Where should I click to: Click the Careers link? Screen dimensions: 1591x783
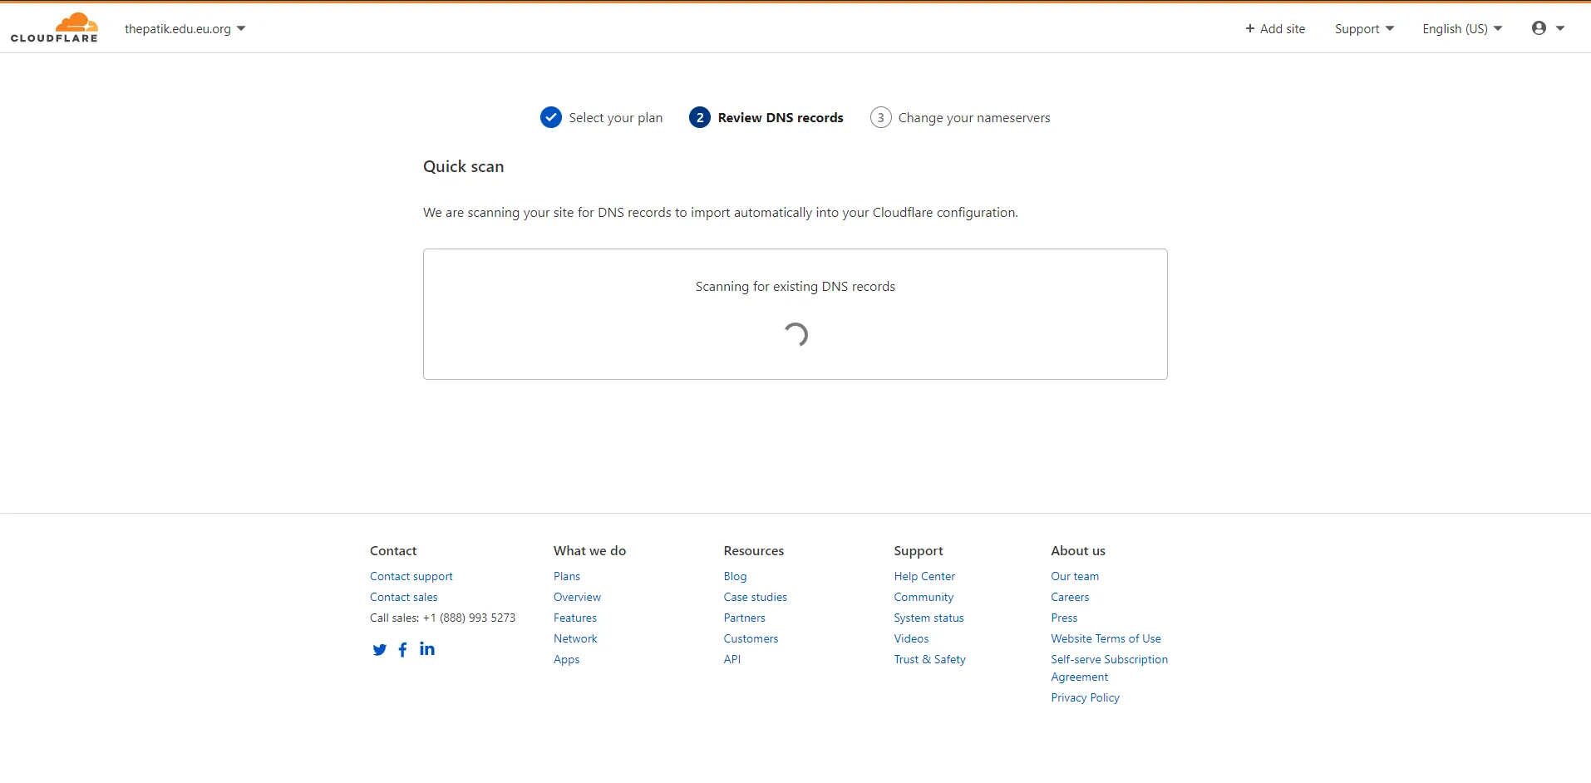(x=1070, y=597)
